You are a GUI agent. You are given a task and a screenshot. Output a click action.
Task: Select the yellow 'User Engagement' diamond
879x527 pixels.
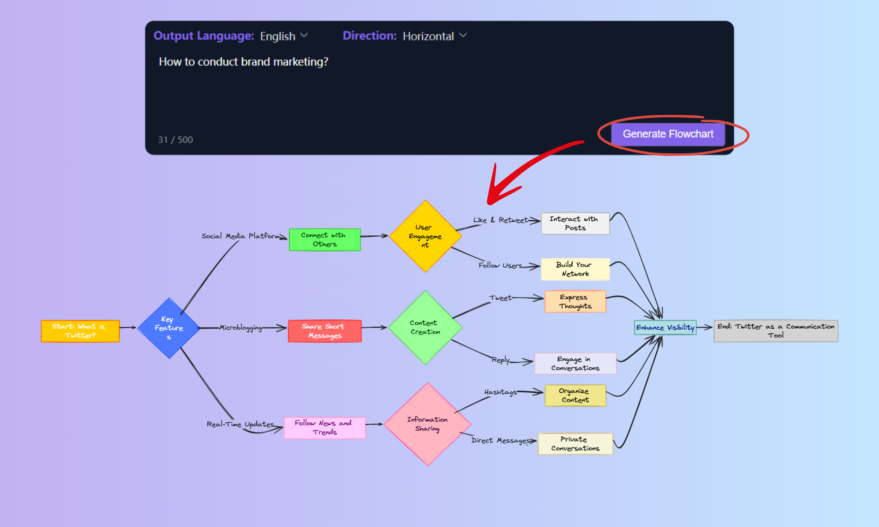[425, 236]
